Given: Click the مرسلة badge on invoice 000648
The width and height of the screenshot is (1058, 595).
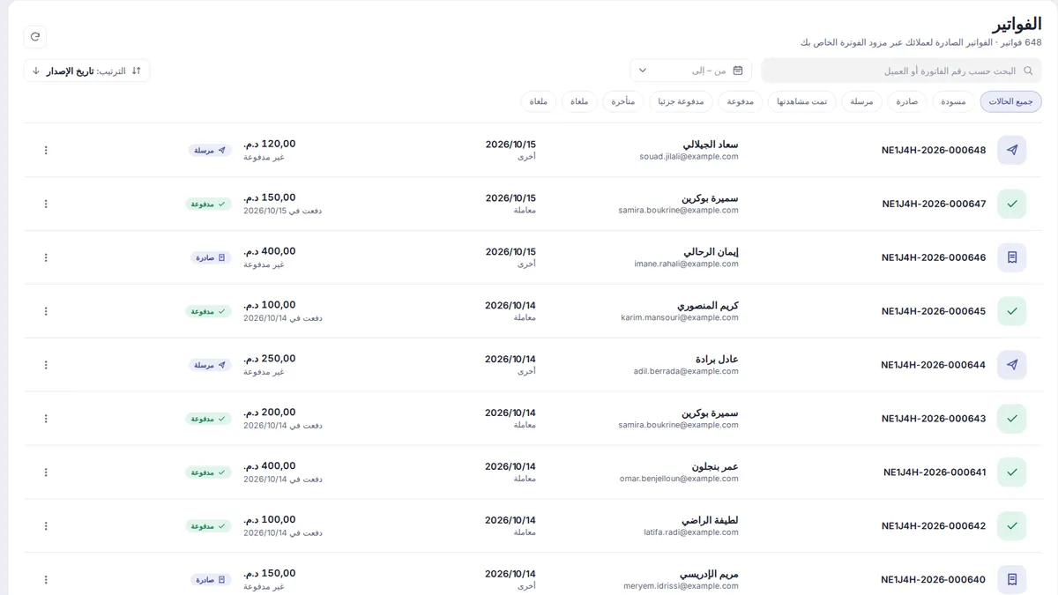Looking at the screenshot, I should point(210,151).
